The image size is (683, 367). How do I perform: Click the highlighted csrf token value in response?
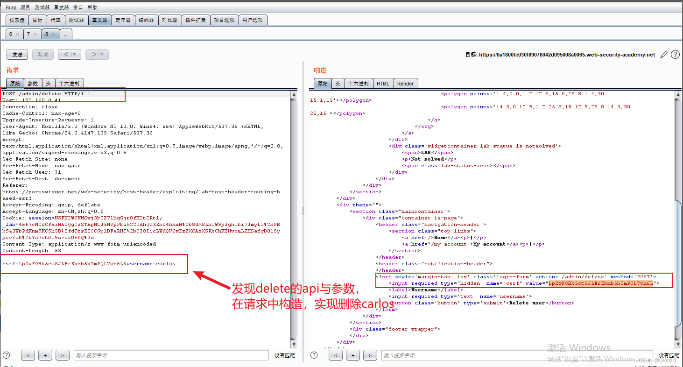(x=601, y=283)
